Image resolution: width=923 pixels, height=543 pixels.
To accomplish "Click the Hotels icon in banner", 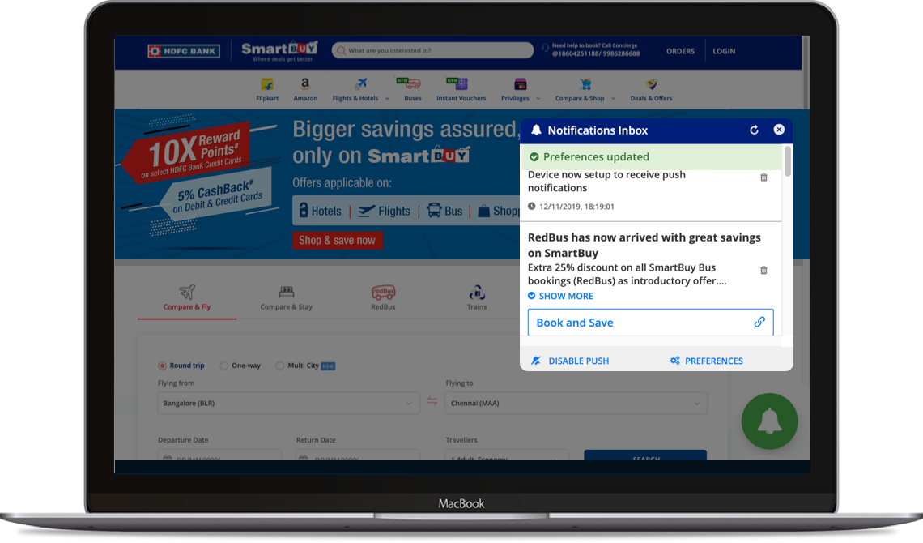I will [304, 210].
